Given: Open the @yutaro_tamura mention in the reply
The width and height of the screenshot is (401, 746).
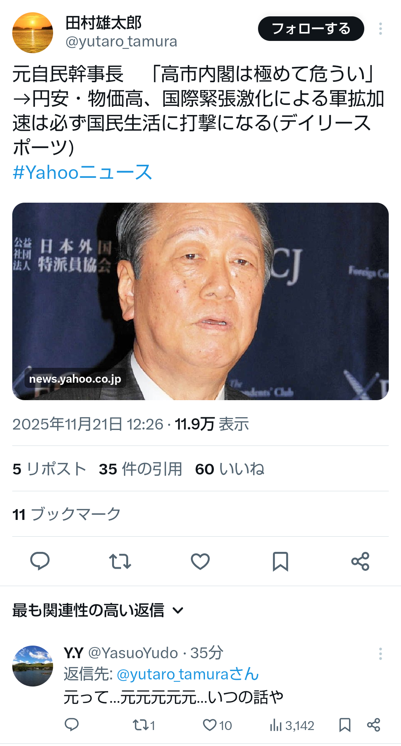Looking at the screenshot, I should point(188,674).
